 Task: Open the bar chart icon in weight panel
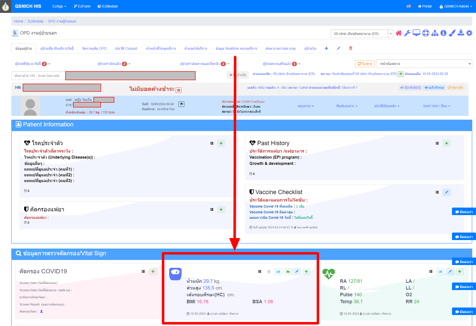click(x=278, y=272)
